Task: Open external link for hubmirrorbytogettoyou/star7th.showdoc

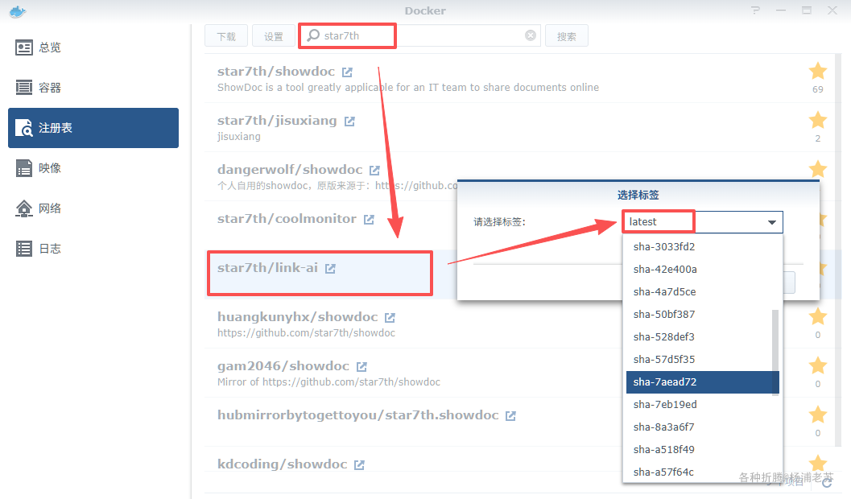Action: [510, 415]
